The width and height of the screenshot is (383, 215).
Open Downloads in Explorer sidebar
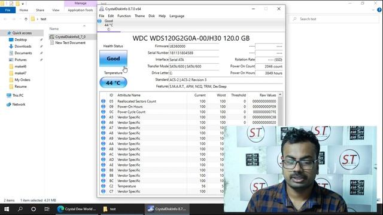coord(23,47)
